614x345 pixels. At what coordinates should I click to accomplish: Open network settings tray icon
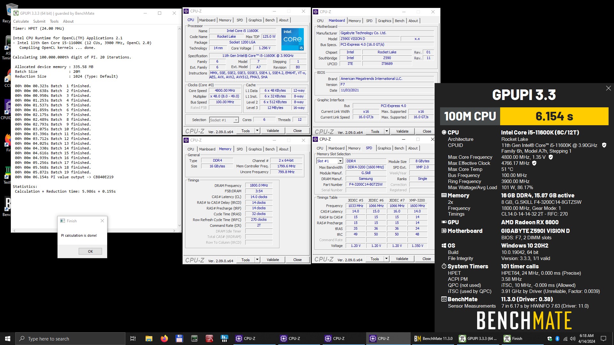coord(565,339)
